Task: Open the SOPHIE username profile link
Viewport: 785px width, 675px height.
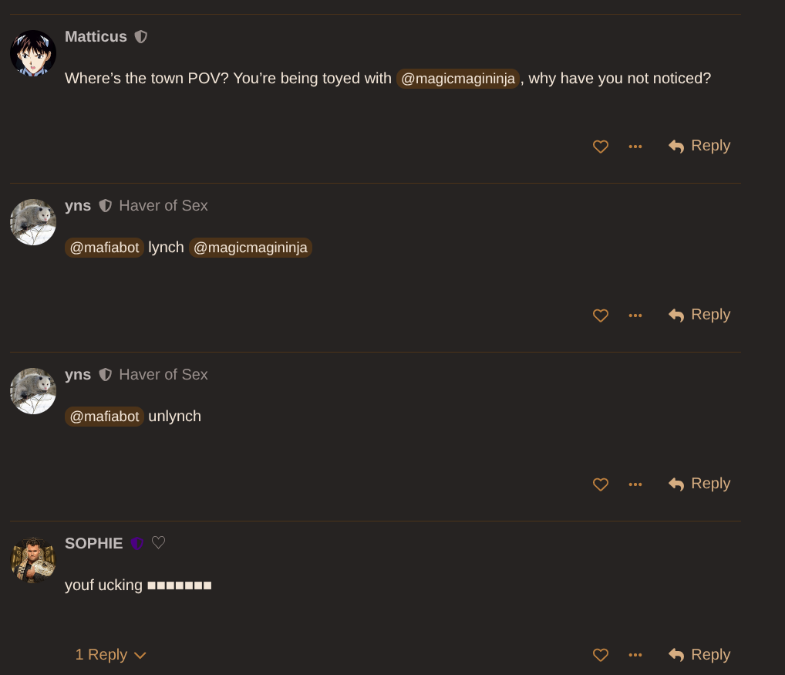Action: point(94,544)
